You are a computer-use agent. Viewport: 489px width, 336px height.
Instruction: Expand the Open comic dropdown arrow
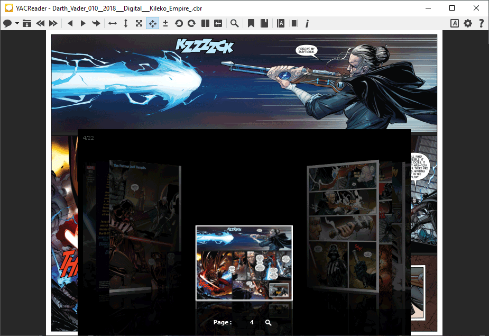point(17,23)
